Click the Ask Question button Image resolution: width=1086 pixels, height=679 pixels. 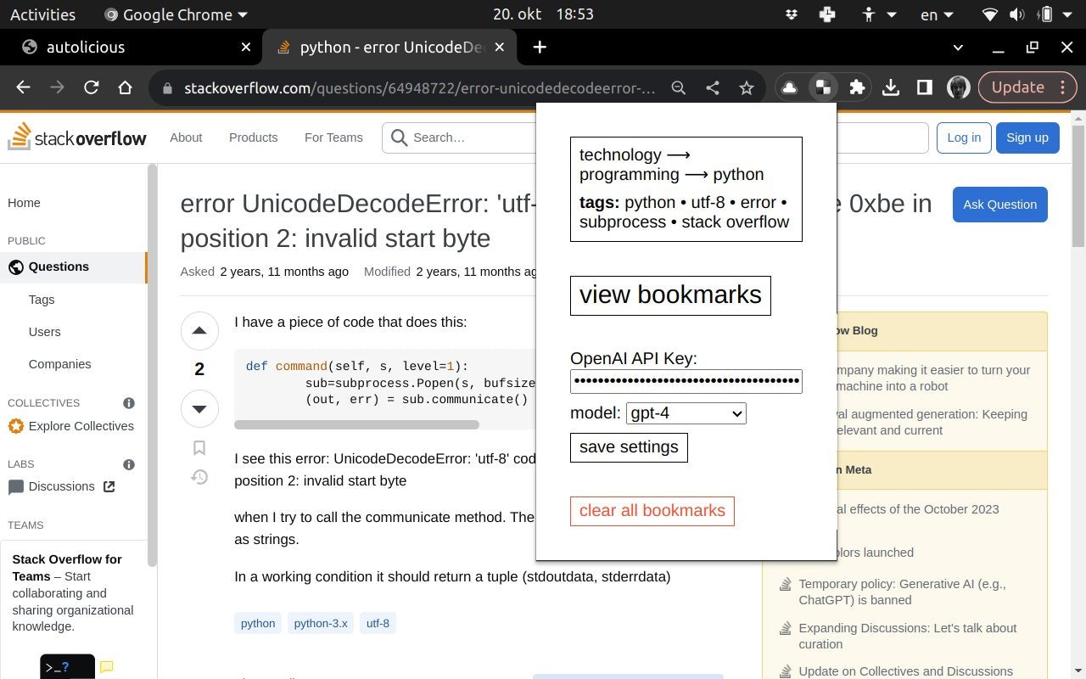(x=999, y=205)
